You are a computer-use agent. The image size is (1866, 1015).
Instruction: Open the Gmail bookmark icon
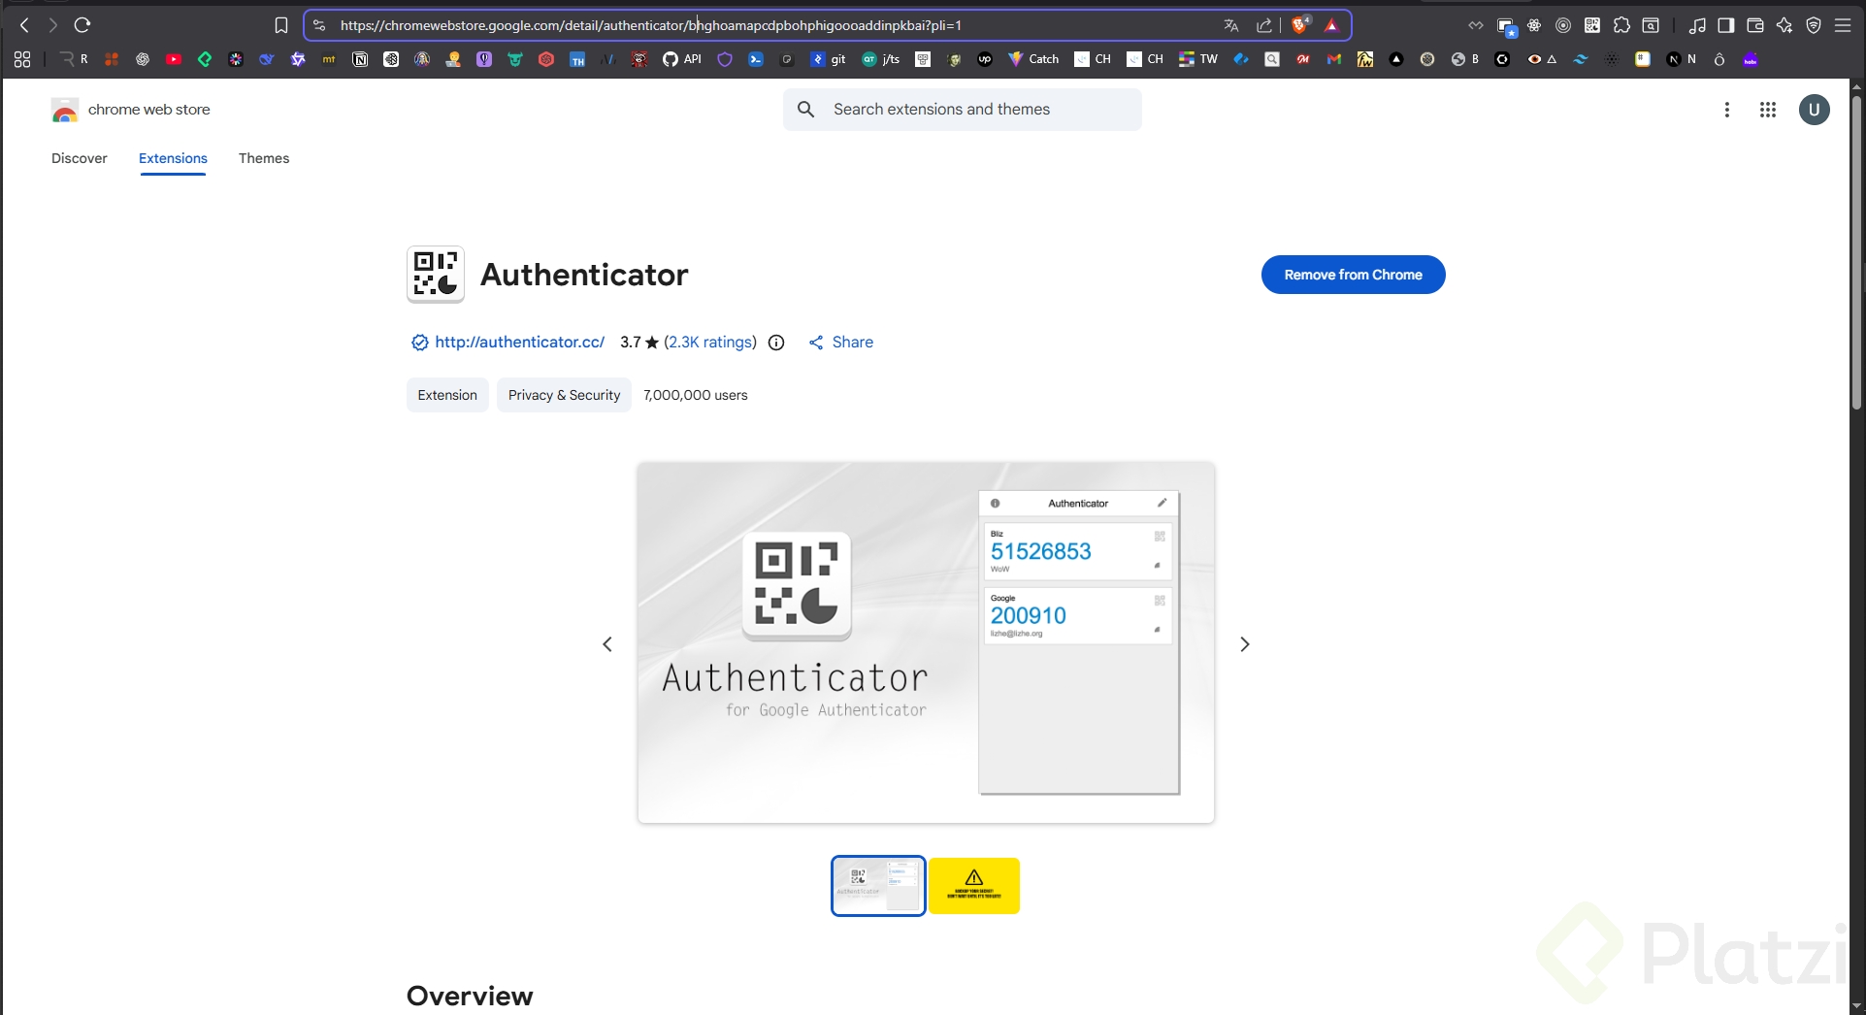1334,59
